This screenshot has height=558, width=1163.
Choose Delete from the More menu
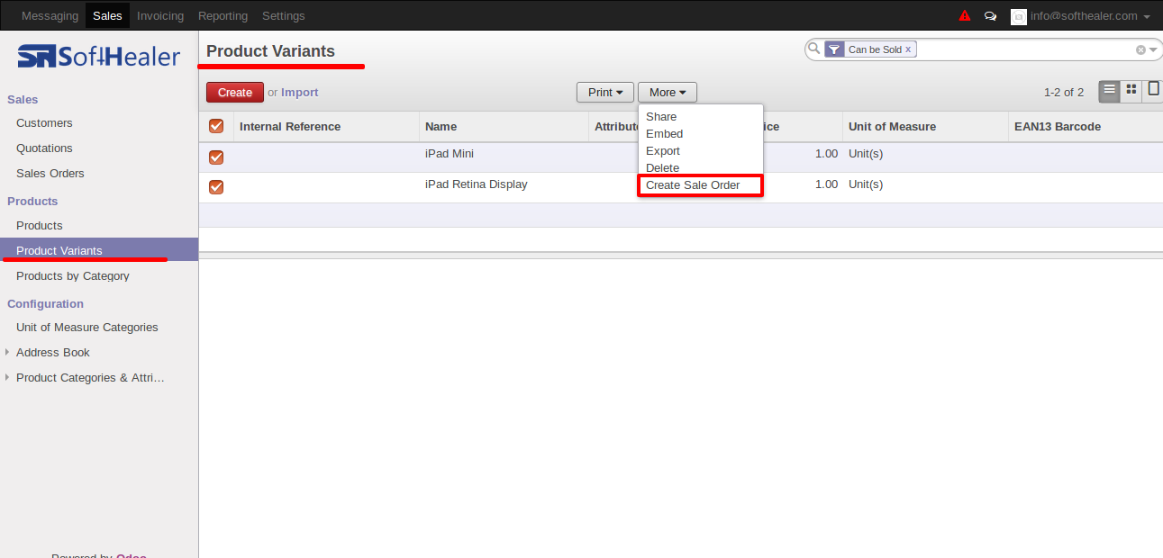click(x=663, y=167)
